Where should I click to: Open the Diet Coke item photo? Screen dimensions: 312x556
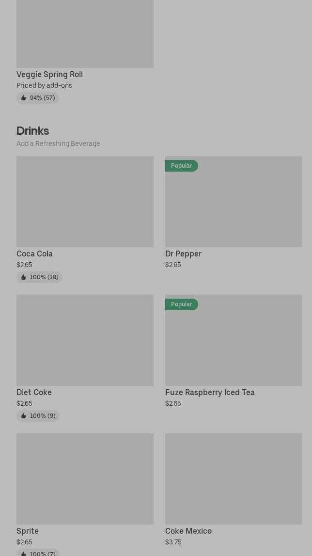point(85,340)
